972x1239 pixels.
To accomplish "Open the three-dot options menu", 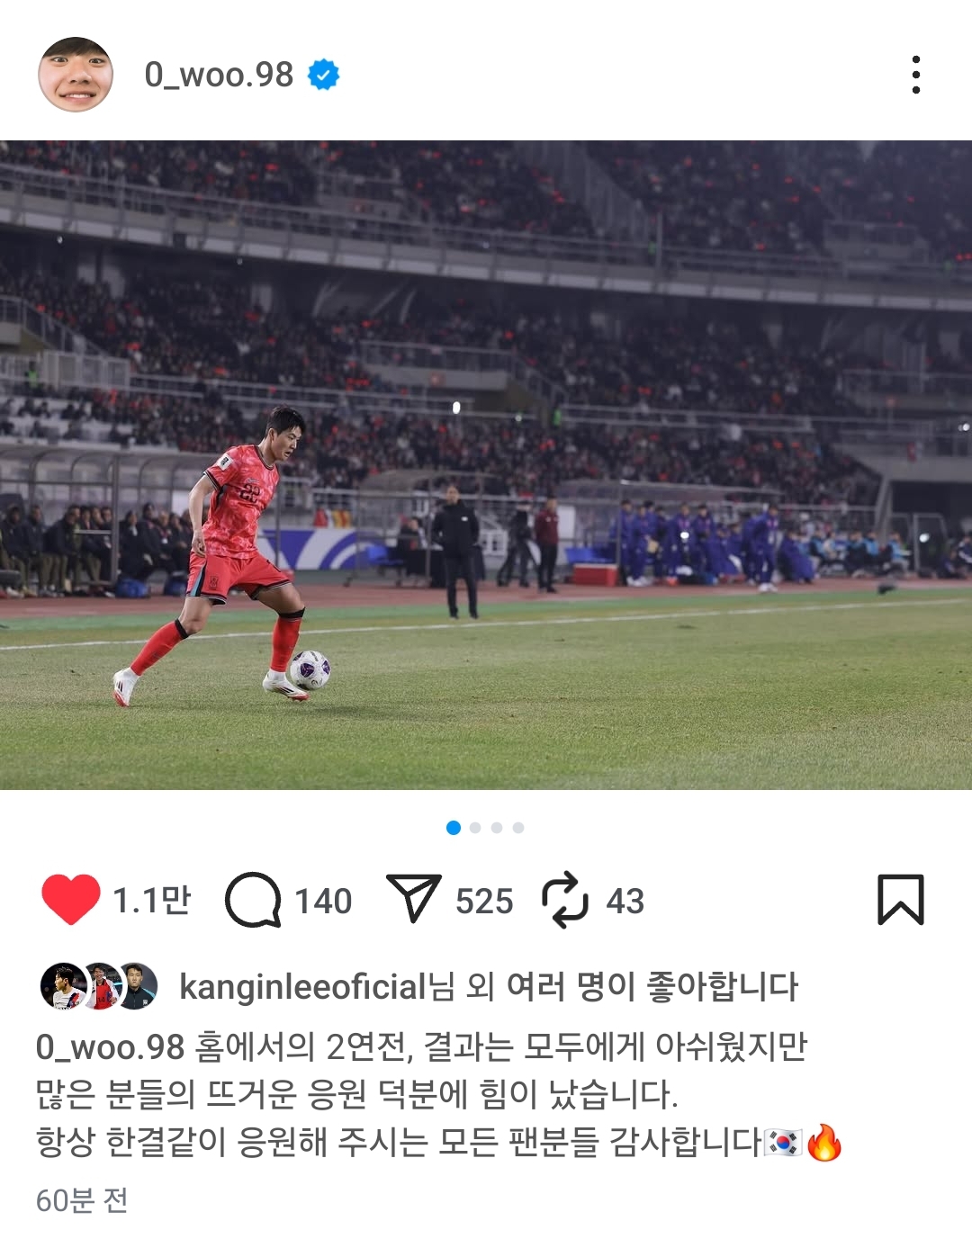I will click(x=916, y=75).
